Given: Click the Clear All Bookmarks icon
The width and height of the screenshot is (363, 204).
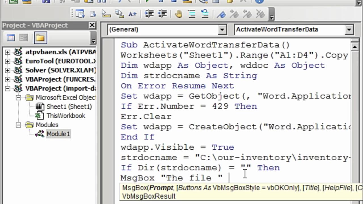Looking at the screenshot, I should click(260, 14).
